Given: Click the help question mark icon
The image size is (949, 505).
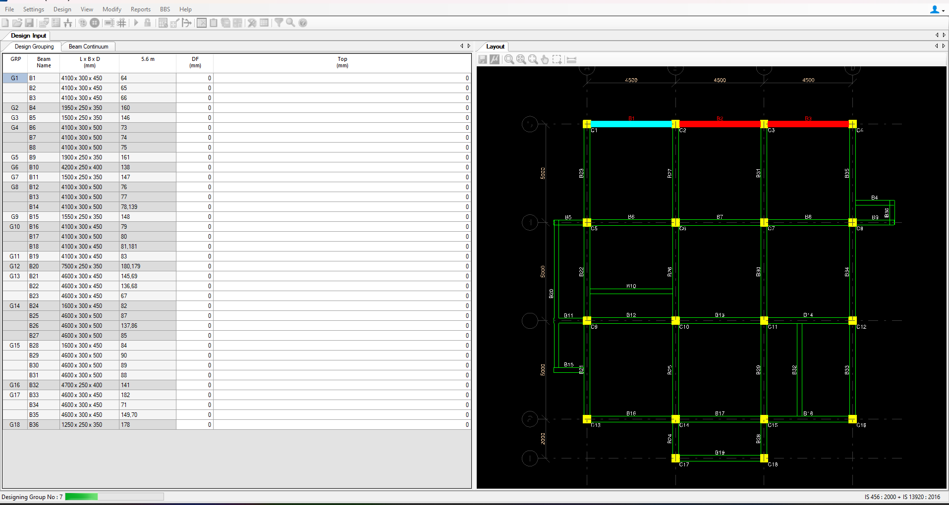Looking at the screenshot, I should pos(303,23).
